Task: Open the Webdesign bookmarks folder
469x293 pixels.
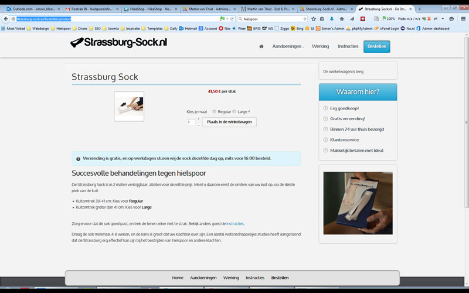Action: pyautogui.click(x=38, y=28)
